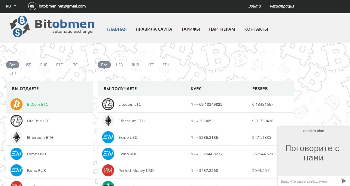Image resolution: width=350 pixels, height=186 pixels.
Task: Click the Bitobmen logo icon
Action: pyautogui.click(x=20, y=27)
